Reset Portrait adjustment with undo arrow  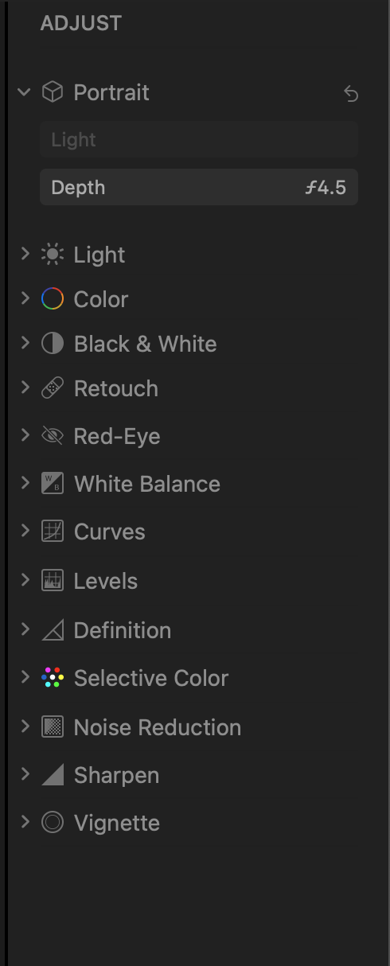pyautogui.click(x=351, y=94)
